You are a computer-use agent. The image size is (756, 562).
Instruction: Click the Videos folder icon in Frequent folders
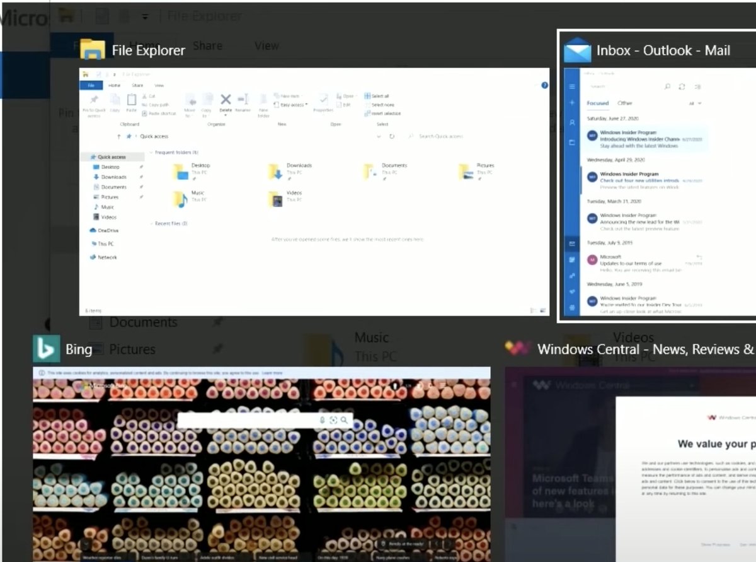(276, 199)
